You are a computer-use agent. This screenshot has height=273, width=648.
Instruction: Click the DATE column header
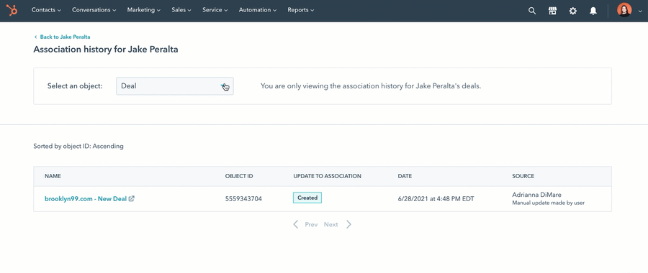pyautogui.click(x=405, y=176)
